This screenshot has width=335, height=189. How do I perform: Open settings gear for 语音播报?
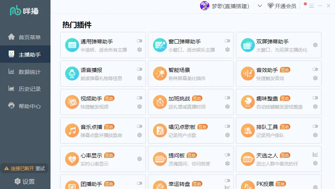pos(140,78)
